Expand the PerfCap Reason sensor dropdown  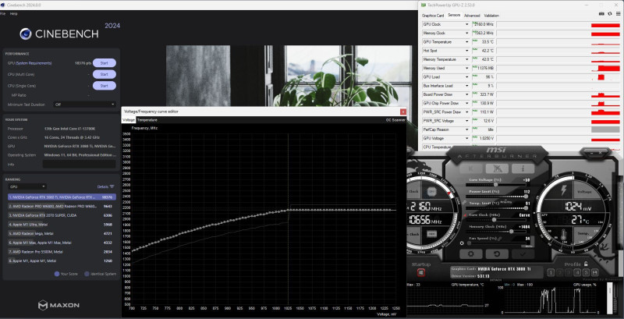click(466, 129)
